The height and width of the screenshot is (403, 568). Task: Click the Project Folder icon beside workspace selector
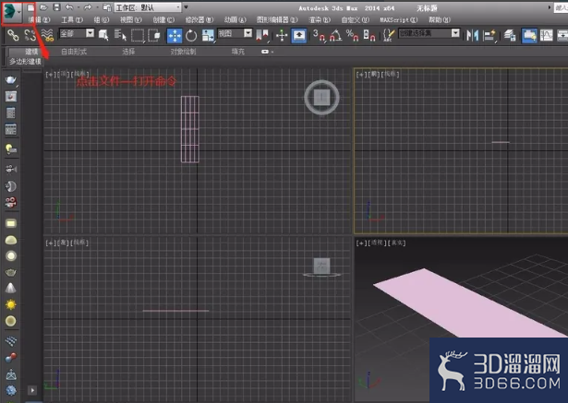pyautogui.click(x=107, y=7)
